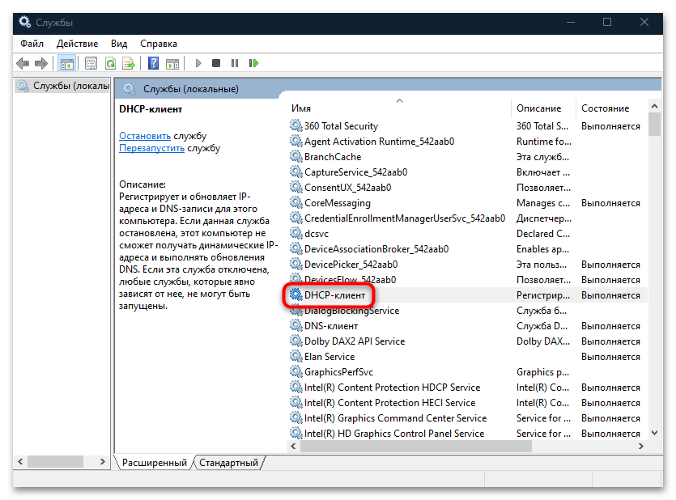Open Properties via the toolbar icon
Image resolution: width=676 pixels, height=500 pixels.
click(x=91, y=63)
